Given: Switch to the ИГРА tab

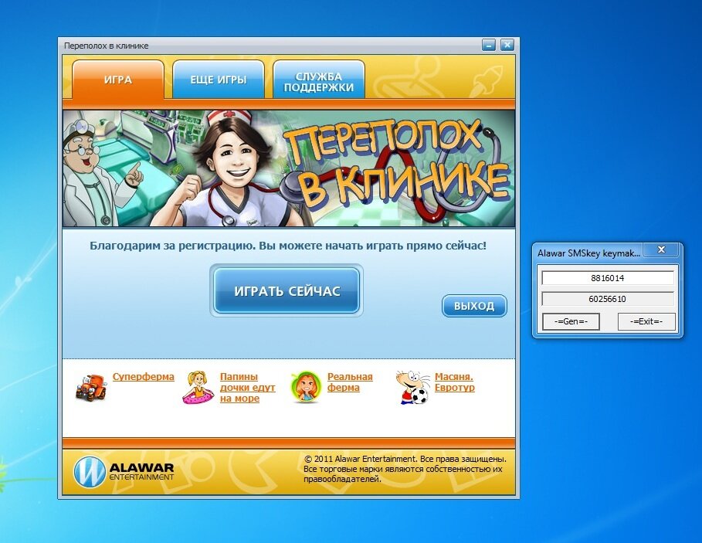Looking at the screenshot, I should (x=117, y=80).
